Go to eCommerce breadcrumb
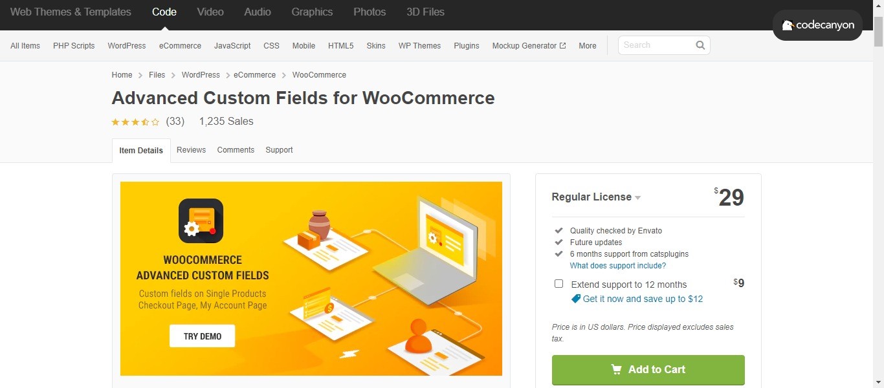The height and width of the screenshot is (388, 884). (x=255, y=75)
